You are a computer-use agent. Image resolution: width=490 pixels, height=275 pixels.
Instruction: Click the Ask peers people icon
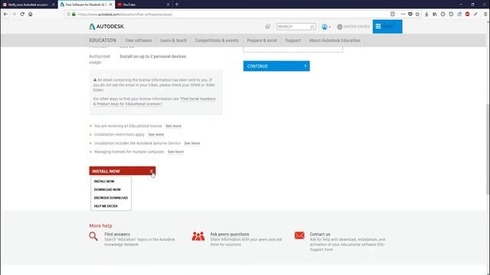[x=198, y=236]
